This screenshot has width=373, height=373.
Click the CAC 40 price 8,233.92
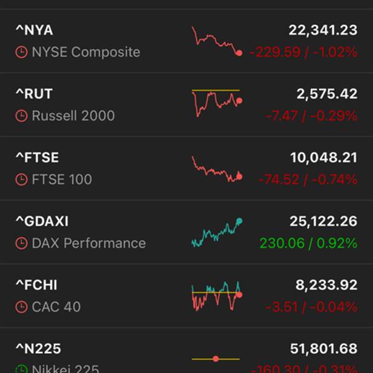point(324,285)
